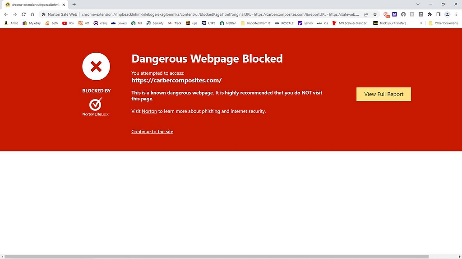Screen dimensions: 462x259
Task: Open the Track your transfer bookmark
Action: [x=391, y=23]
